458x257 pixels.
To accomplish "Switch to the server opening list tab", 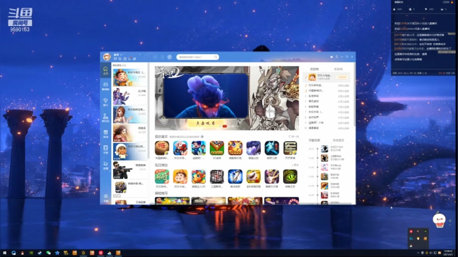I will coord(314,140).
